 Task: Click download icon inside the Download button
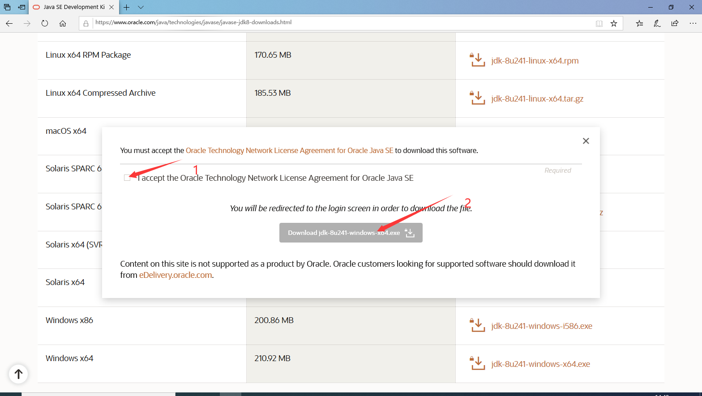click(x=410, y=233)
